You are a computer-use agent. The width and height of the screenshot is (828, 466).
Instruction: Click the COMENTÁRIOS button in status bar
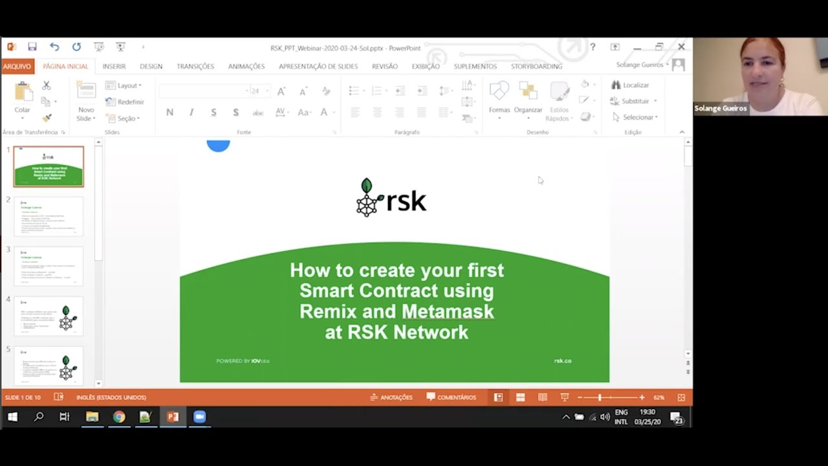point(452,397)
